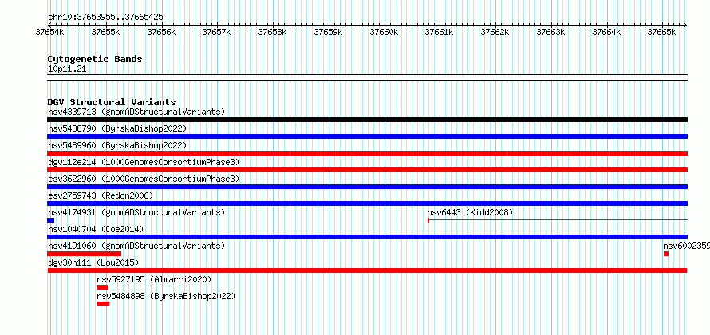The image size is (710, 335).
Task: Open the cut-off nsv6002359 label
Action: pyautogui.click(x=686, y=246)
